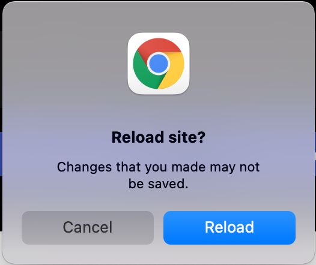Click the empty dialog area above the Chrome icon
Image resolution: width=316 pixels, height=265 pixels.
coord(159,17)
